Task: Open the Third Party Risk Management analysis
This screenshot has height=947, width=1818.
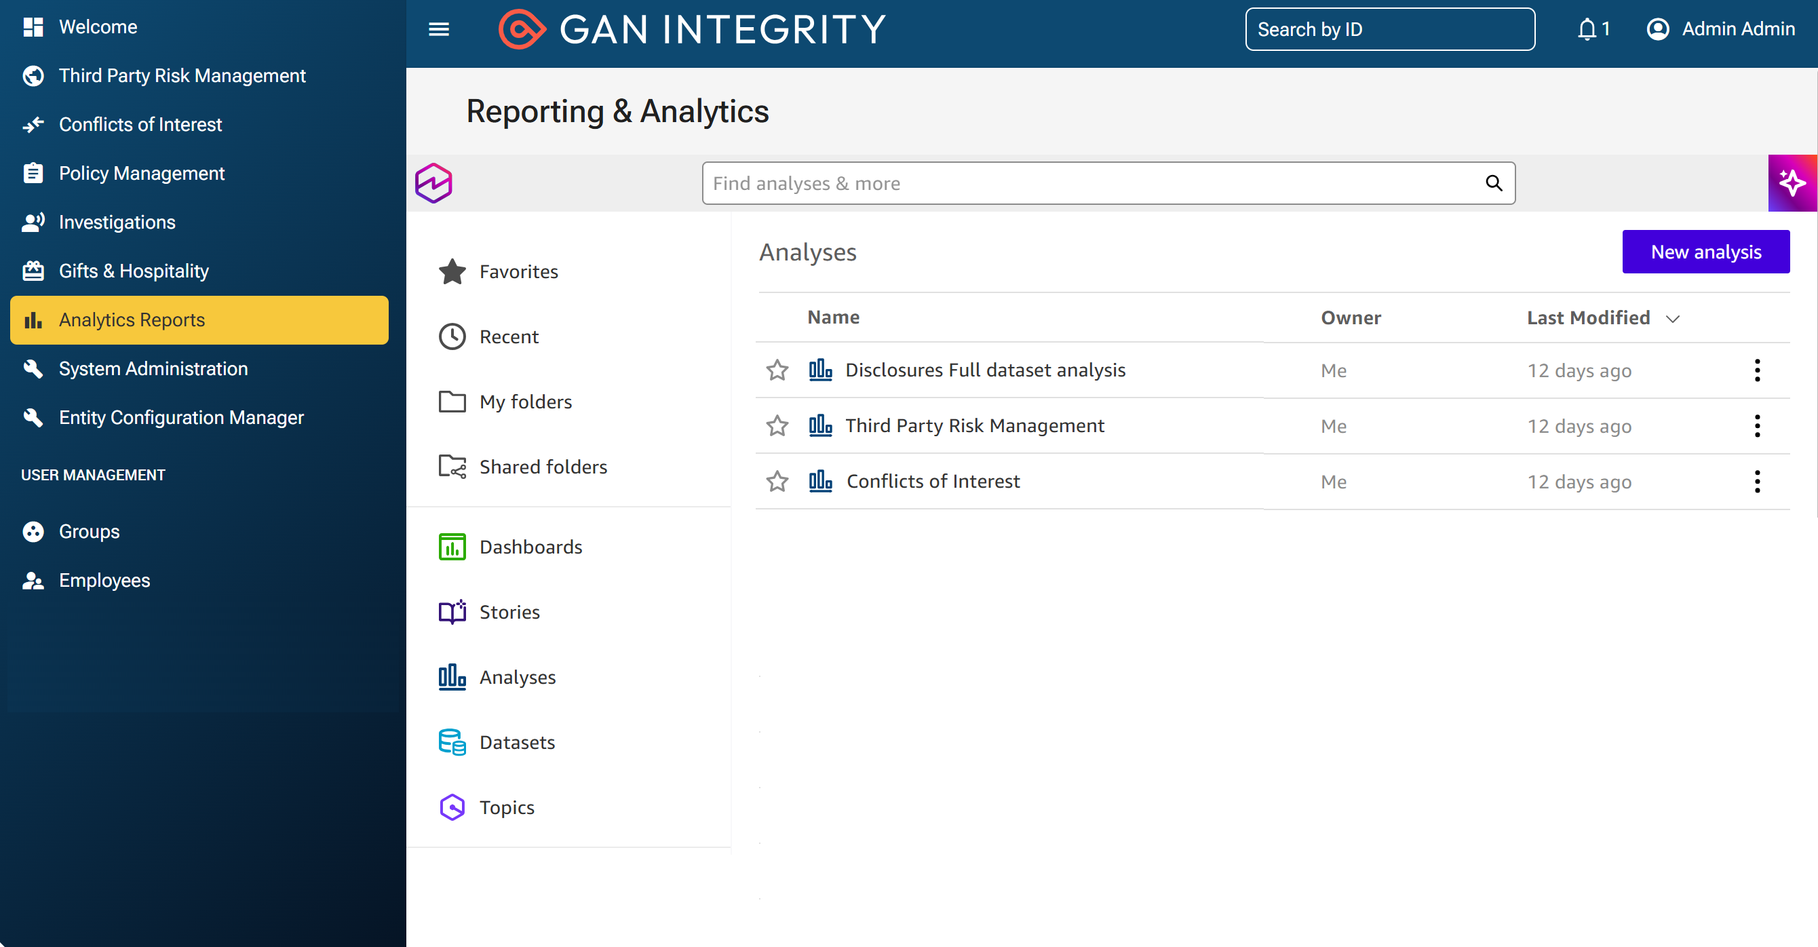Action: point(975,425)
